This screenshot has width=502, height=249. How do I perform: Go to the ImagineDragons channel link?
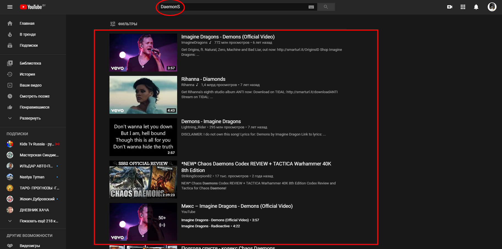coord(194,43)
